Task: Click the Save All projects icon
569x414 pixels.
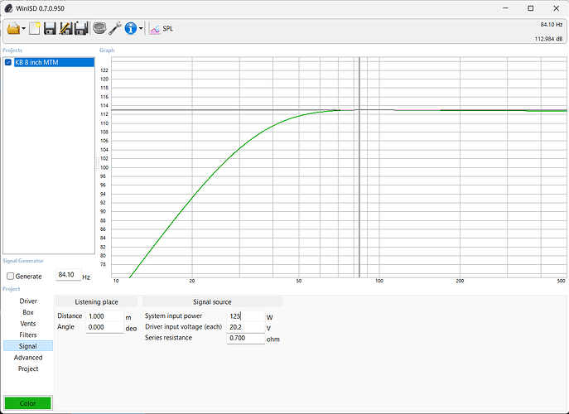Action: coord(81,28)
